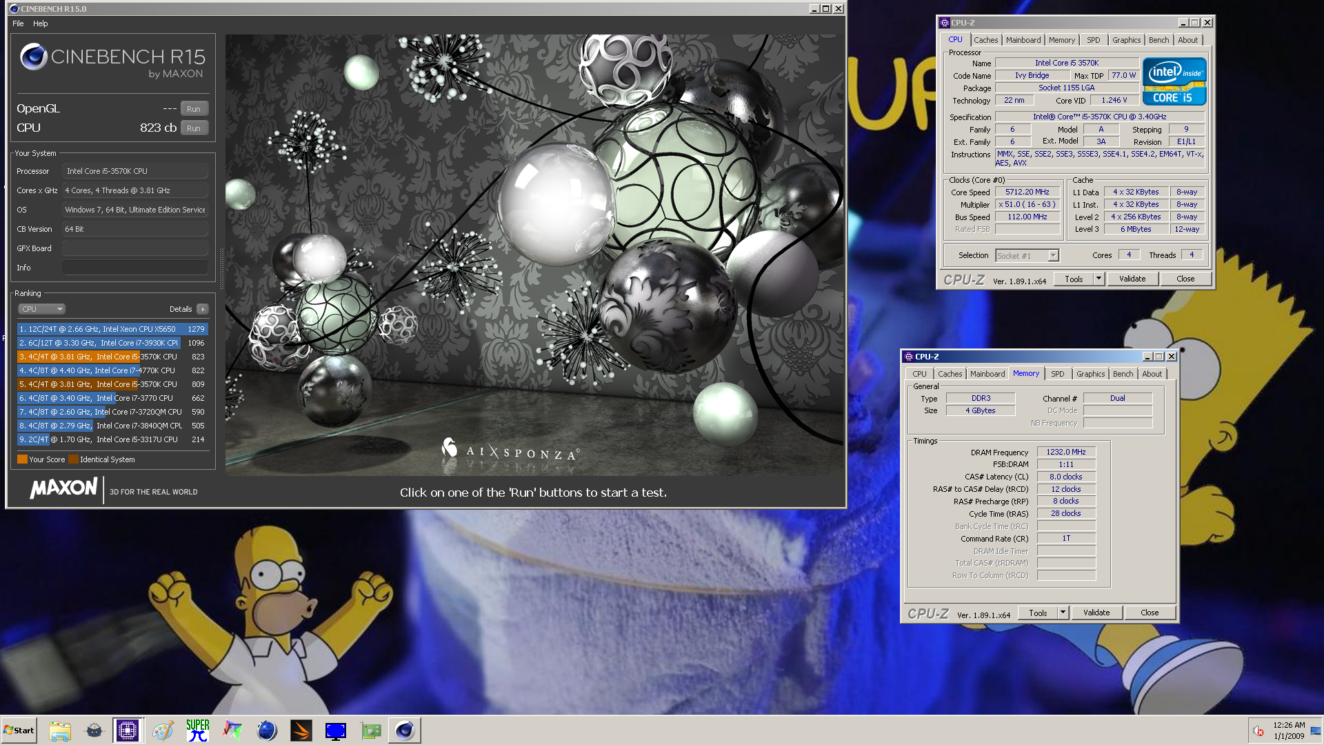The height and width of the screenshot is (745, 1324).
Task: Click the blue globe taskbar icon
Action: (267, 731)
